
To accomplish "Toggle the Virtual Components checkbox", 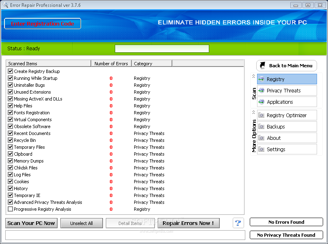I will pyautogui.click(x=10, y=120).
